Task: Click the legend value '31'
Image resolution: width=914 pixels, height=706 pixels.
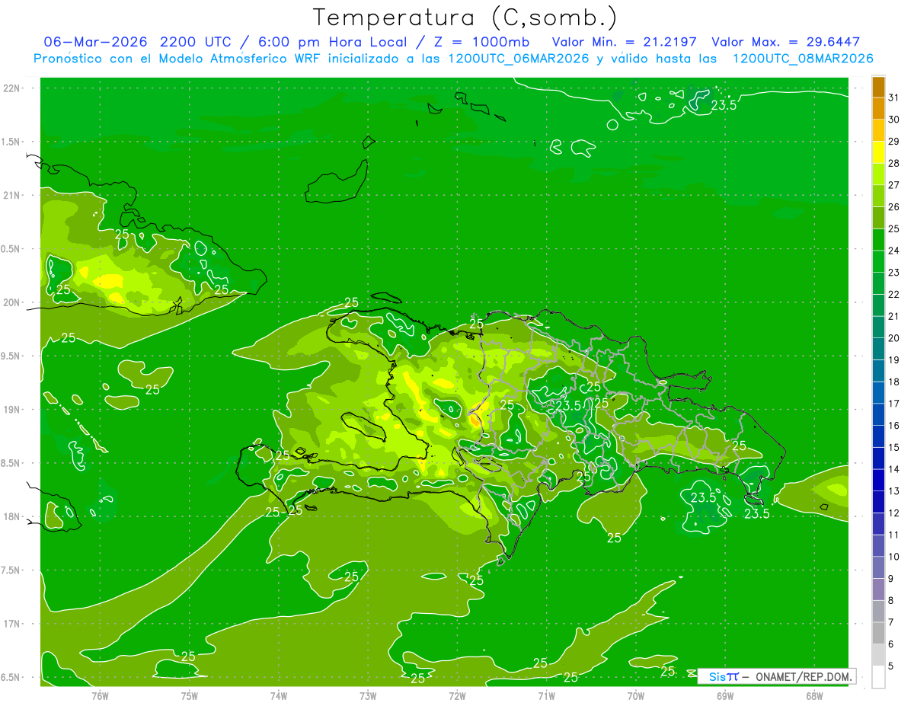Action: coord(894,97)
